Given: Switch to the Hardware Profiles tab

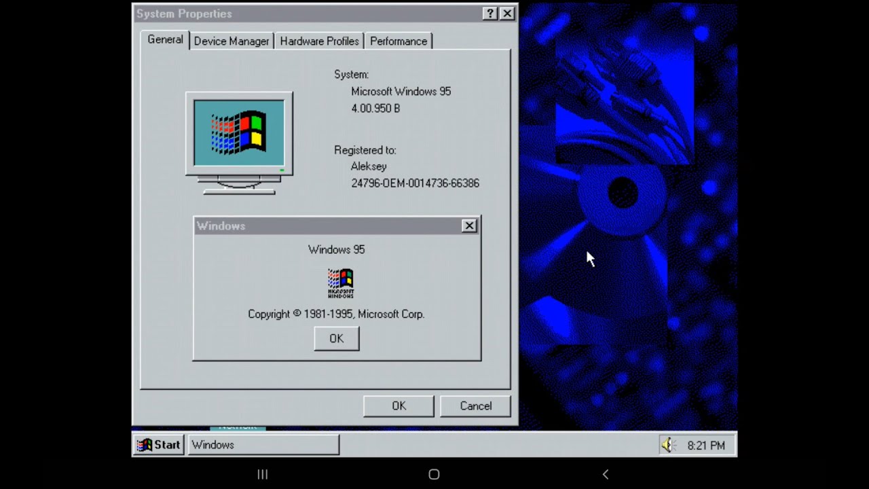Looking at the screenshot, I should click(319, 41).
